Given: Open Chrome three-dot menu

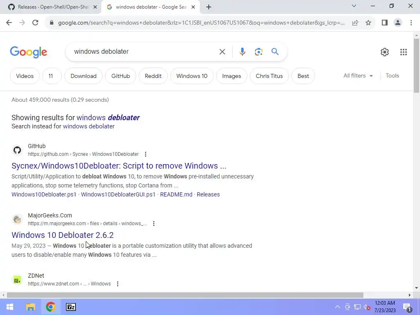Looking at the screenshot, I should pos(411,23).
